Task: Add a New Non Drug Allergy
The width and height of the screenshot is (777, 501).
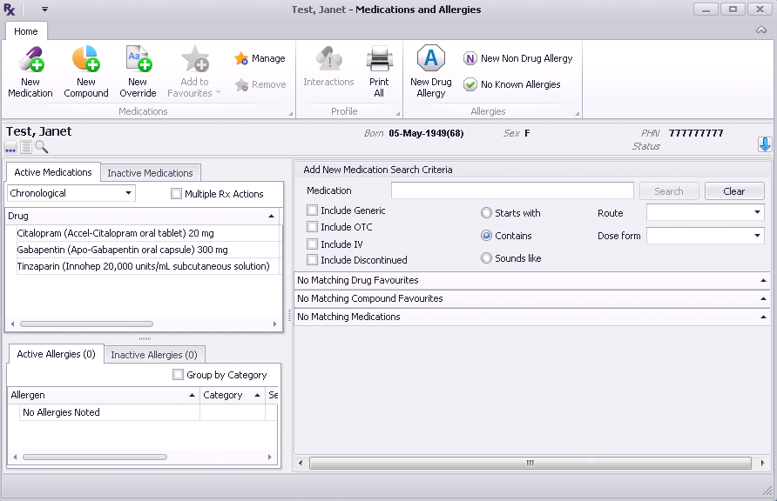Action: pyautogui.click(x=517, y=58)
